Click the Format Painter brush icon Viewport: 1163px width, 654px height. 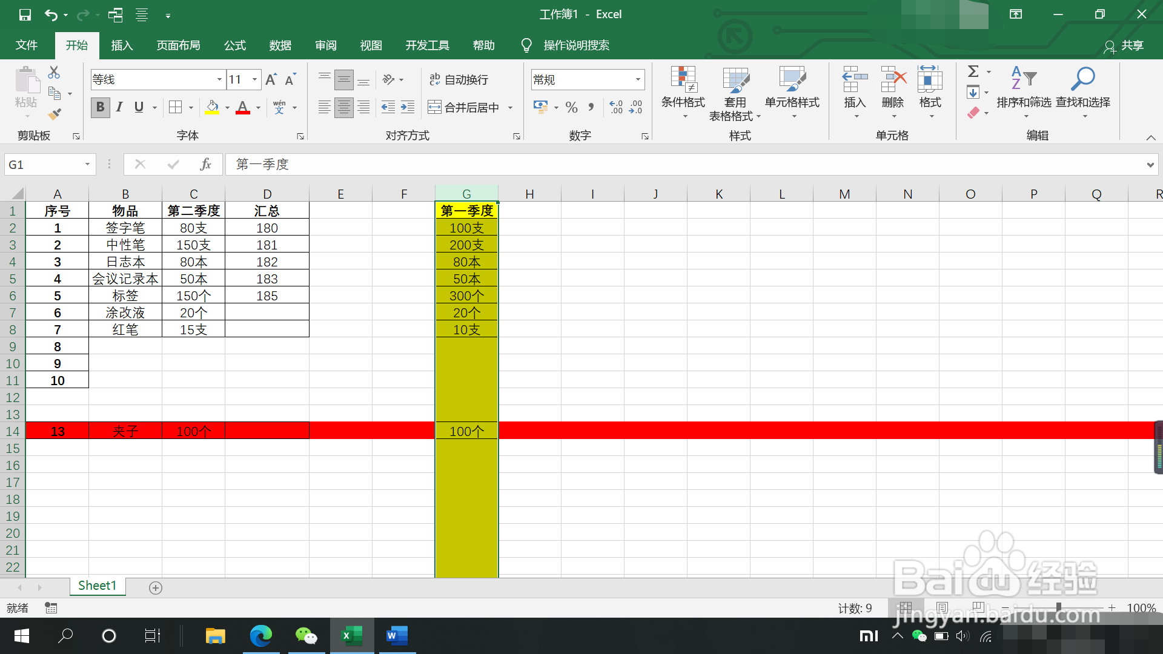pos(55,114)
